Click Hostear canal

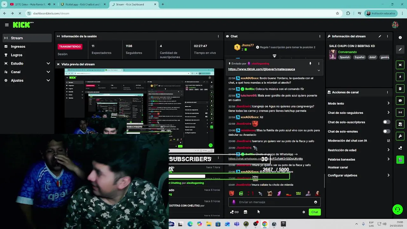[x=338, y=167]
